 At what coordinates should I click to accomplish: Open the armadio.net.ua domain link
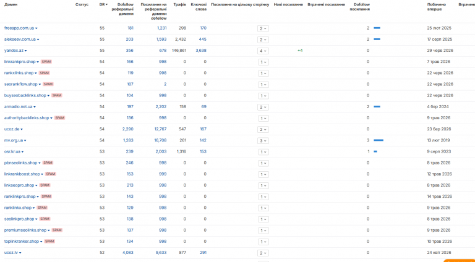(18, 106)
